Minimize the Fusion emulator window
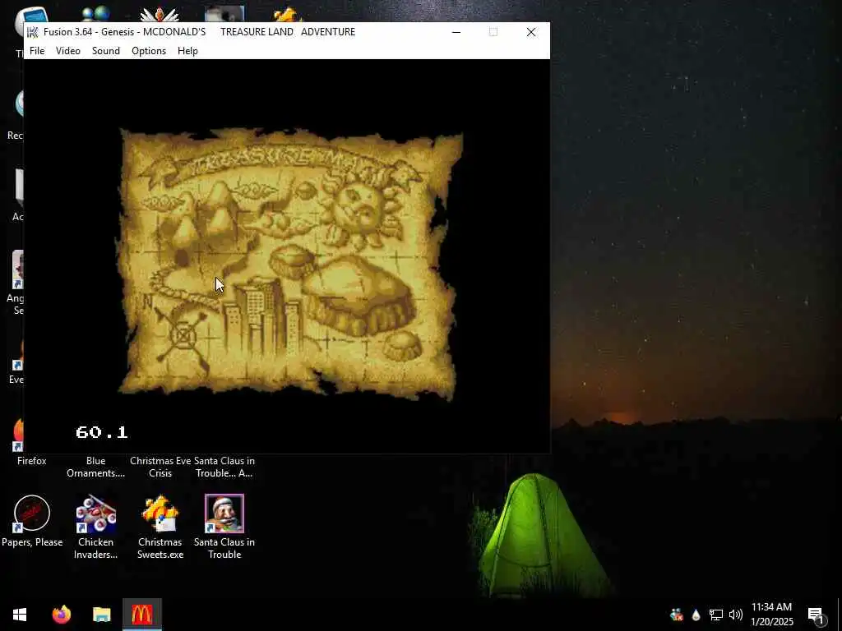 tap(456, 32)
